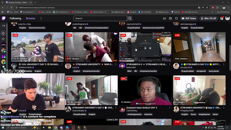
Task: Open options for Suburbbaby stream card
Action: tap(116, 108)
